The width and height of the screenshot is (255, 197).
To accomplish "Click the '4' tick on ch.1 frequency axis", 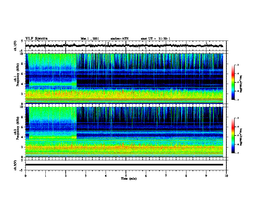I will (x=23, y=84).
